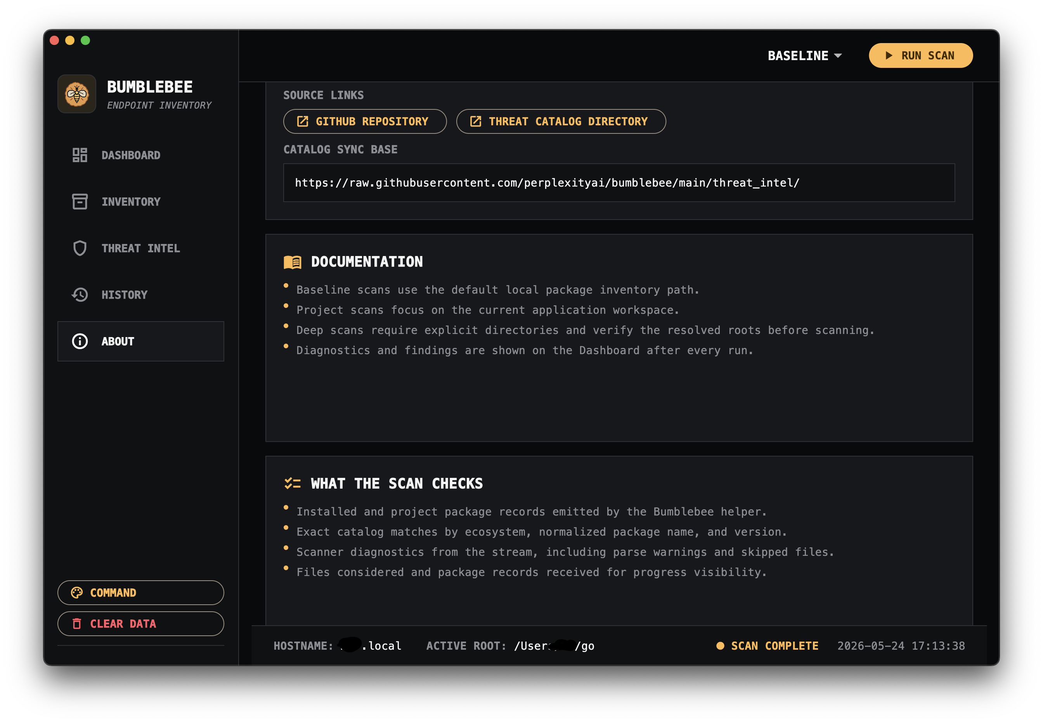Click the trash icon in Clear Data
1043x723 pixels.
[x=77, y=624]
